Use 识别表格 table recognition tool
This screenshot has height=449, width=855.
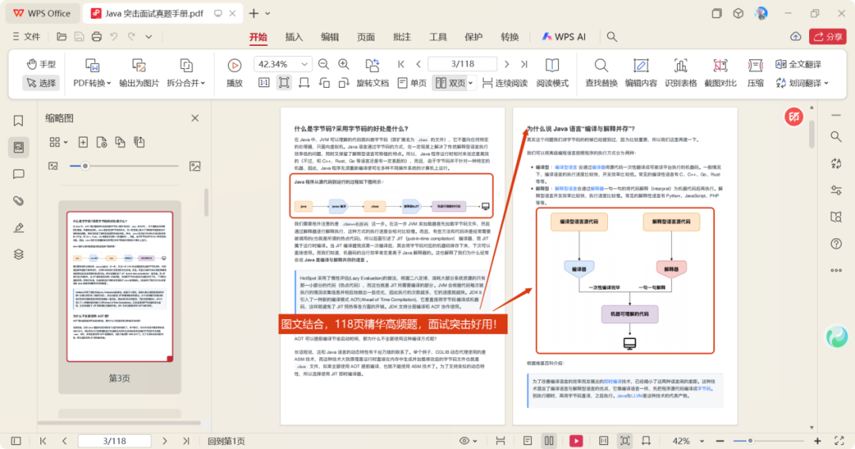pos(681,73)
